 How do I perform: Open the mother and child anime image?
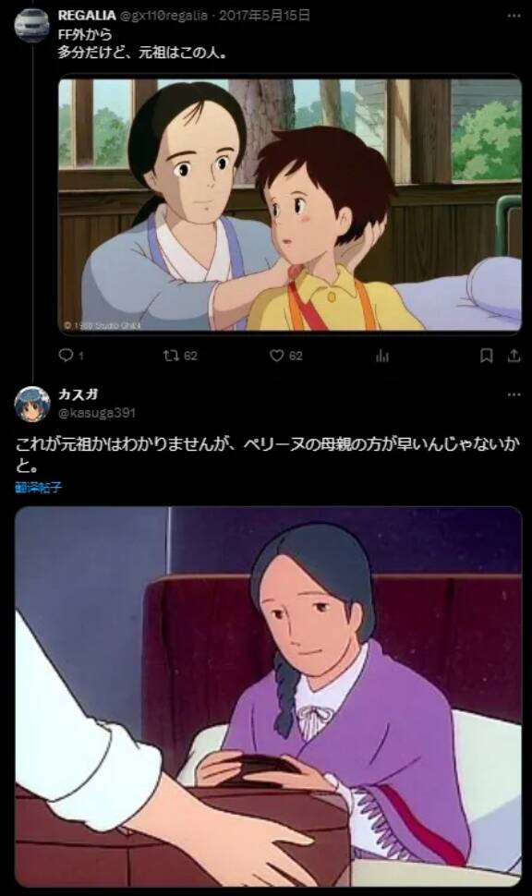click(x=290, y=204)
